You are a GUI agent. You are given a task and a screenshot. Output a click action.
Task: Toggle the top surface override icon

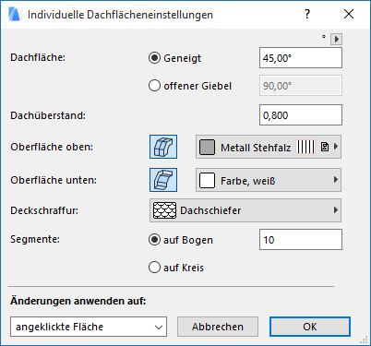[163, 147]
